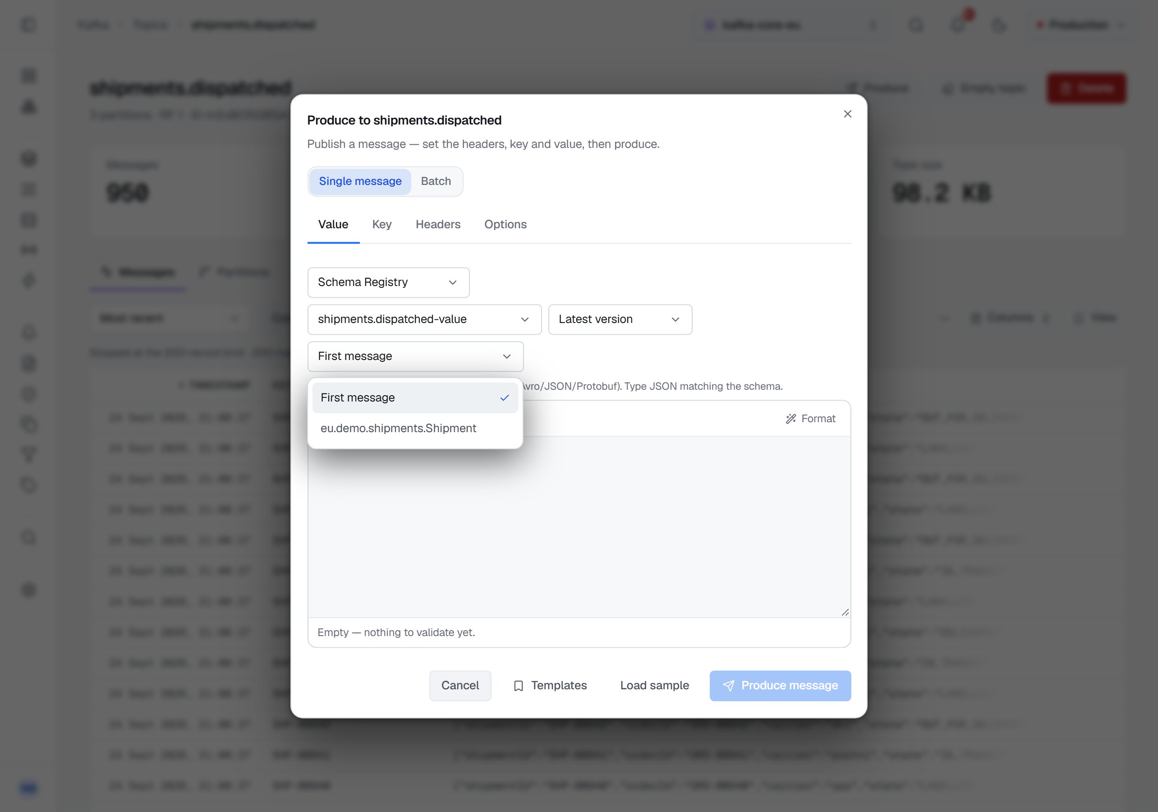The image size is (1158, 812).
Task: Close the Produce dialog with the X
Action: (847, 114)
